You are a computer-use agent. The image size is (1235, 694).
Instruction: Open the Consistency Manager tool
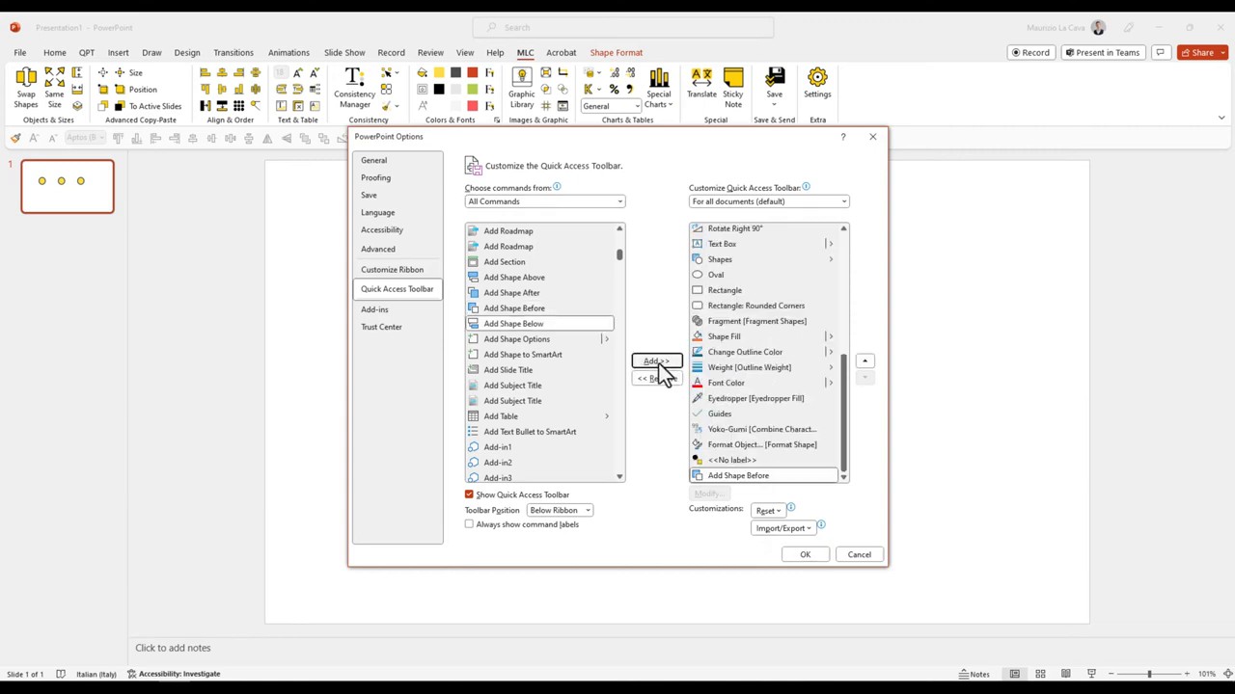pyautogui.click(x=354, y=87)
